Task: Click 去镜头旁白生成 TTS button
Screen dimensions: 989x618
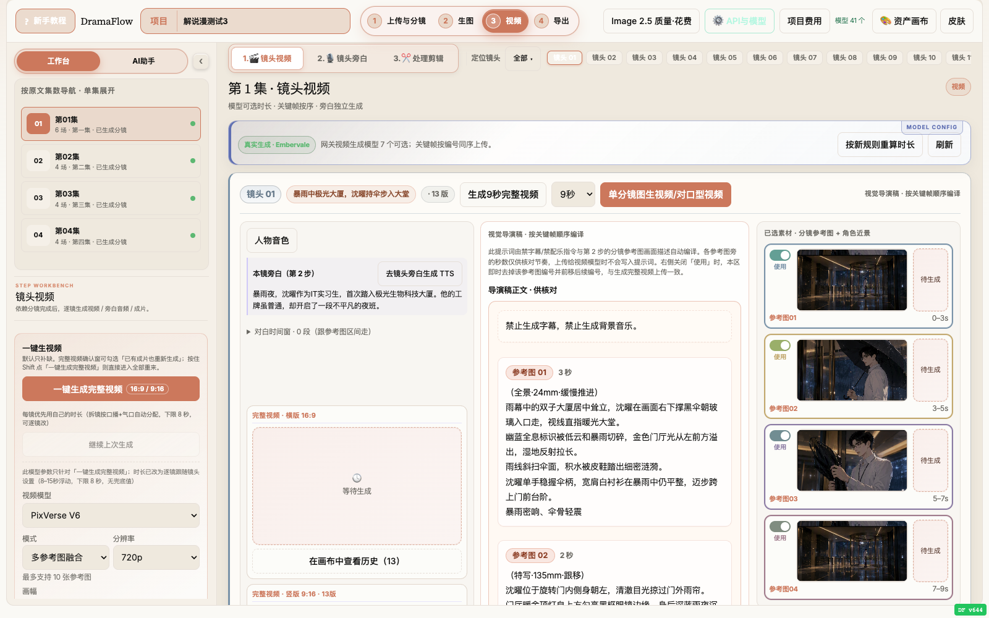Action: click(420, 273)
